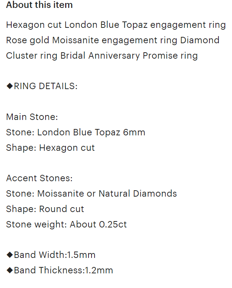The width and height of the screenshot is (232, 288).
Task: Click 'Hexagon cut London Blue Topaz' title line
Action: point(116,25)
